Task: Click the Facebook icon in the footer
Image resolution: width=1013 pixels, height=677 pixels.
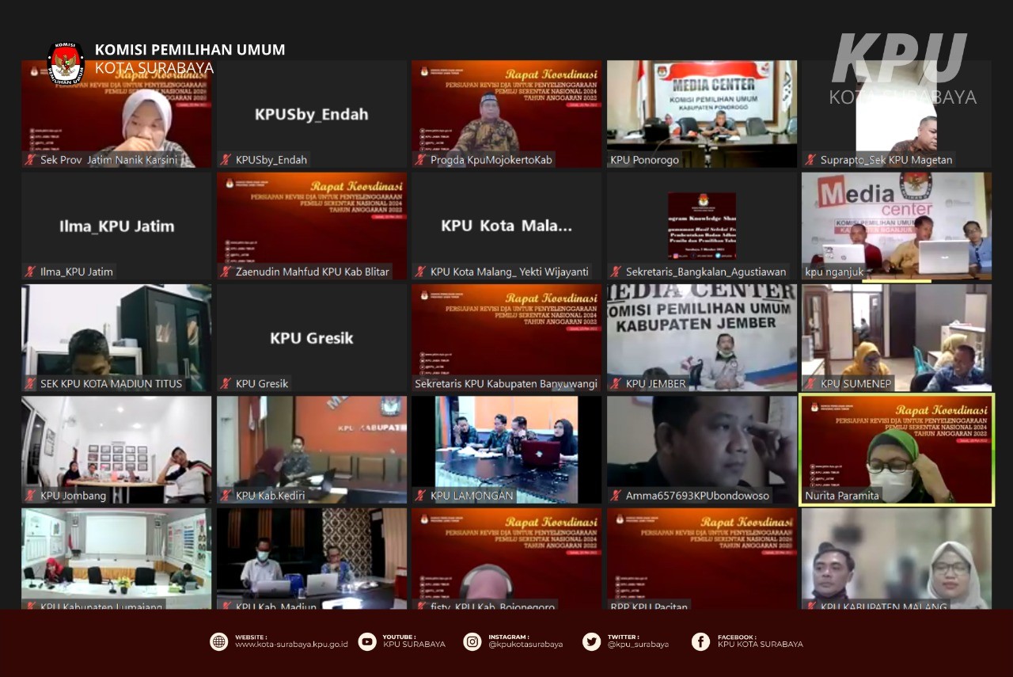Action: click(x=700, y=641)
